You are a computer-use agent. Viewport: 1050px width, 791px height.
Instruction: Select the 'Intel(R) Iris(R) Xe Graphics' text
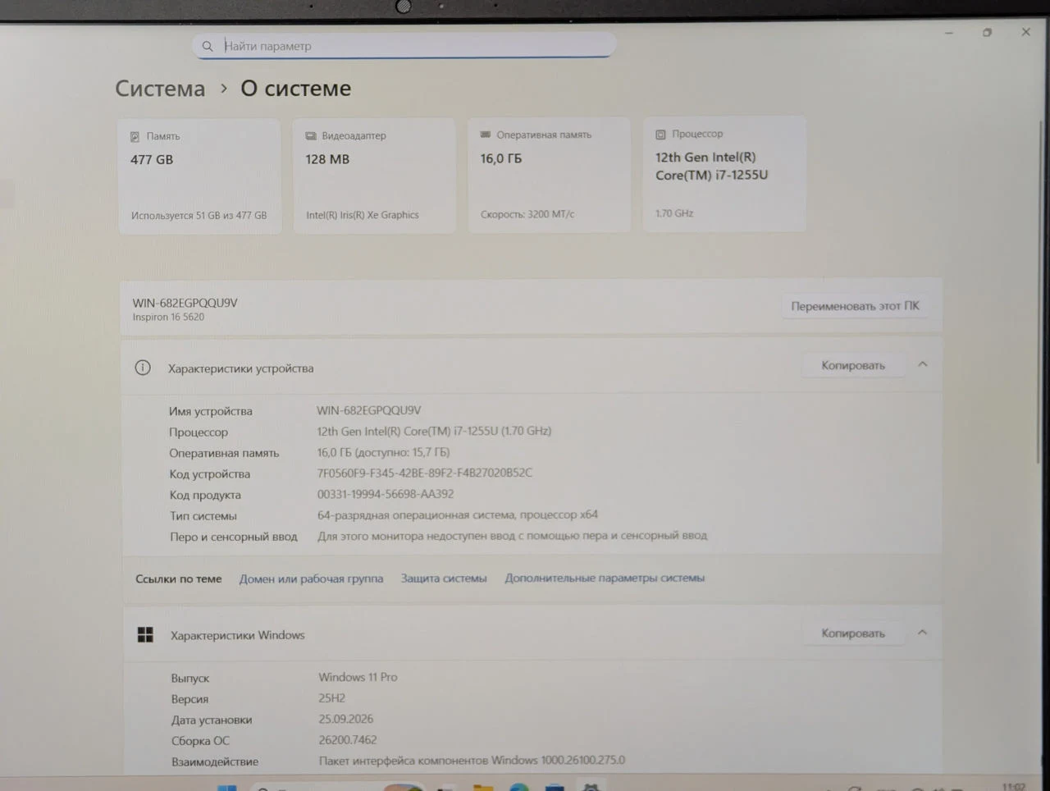[x=363, y=215]
